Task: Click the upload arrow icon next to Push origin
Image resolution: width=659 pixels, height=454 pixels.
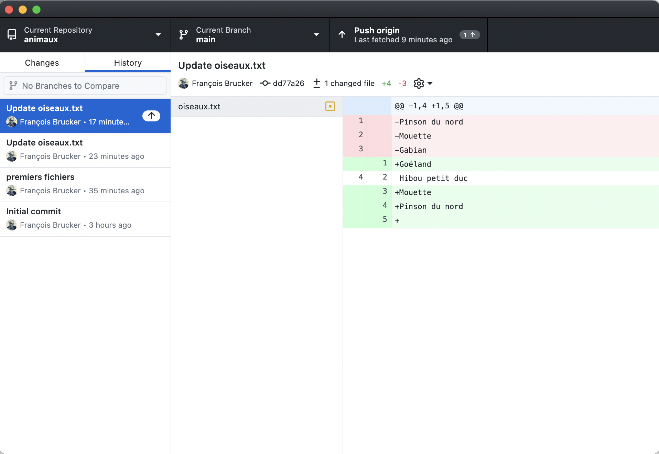Action: pyautogui.click(x=342, y=35)
